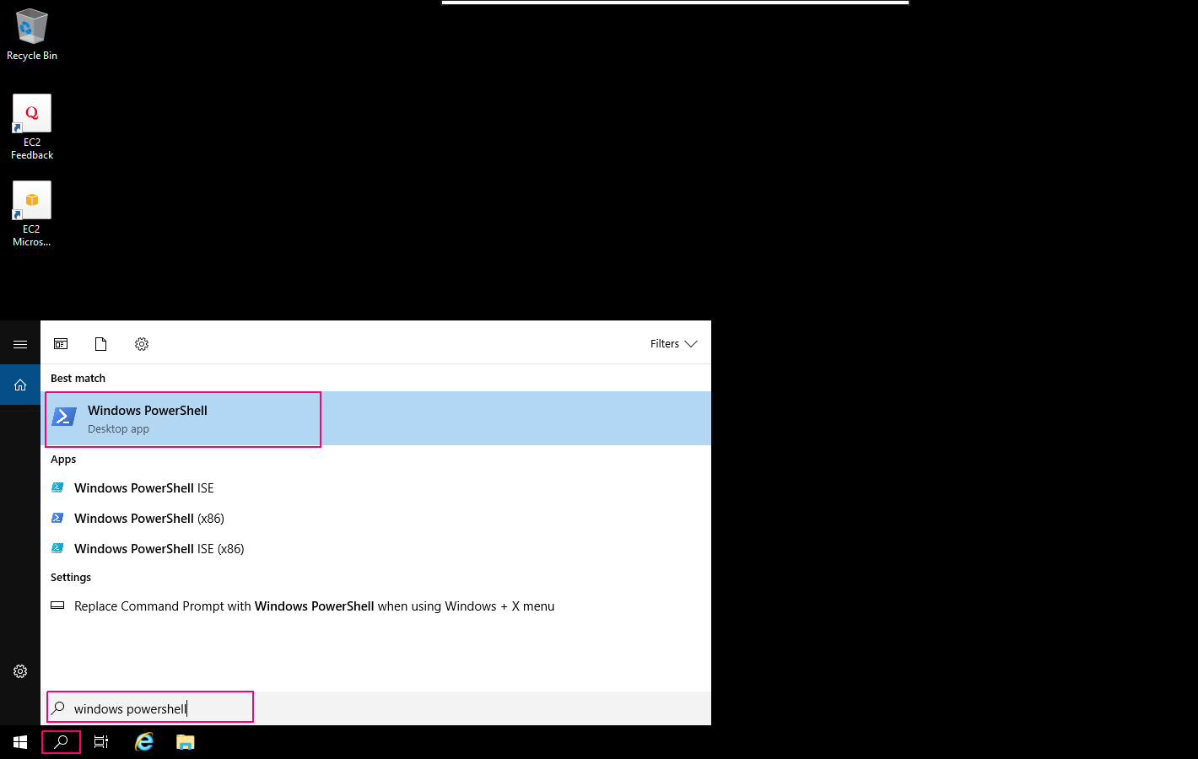Open the Windows Start button
The image size is (1198, 759).
click(20, 742)
